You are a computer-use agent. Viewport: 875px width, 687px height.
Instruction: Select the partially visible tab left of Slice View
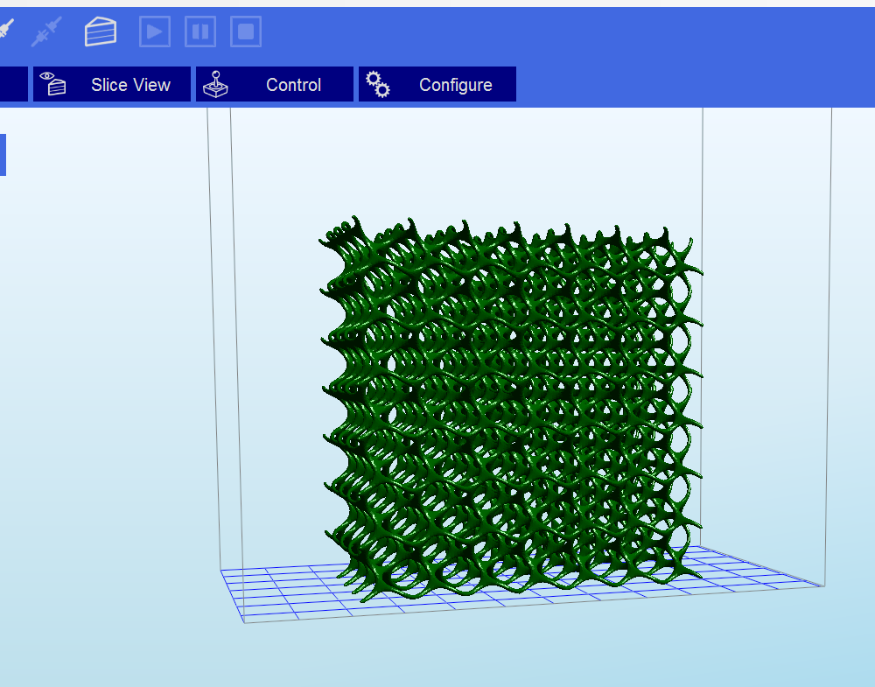point(12,85)
